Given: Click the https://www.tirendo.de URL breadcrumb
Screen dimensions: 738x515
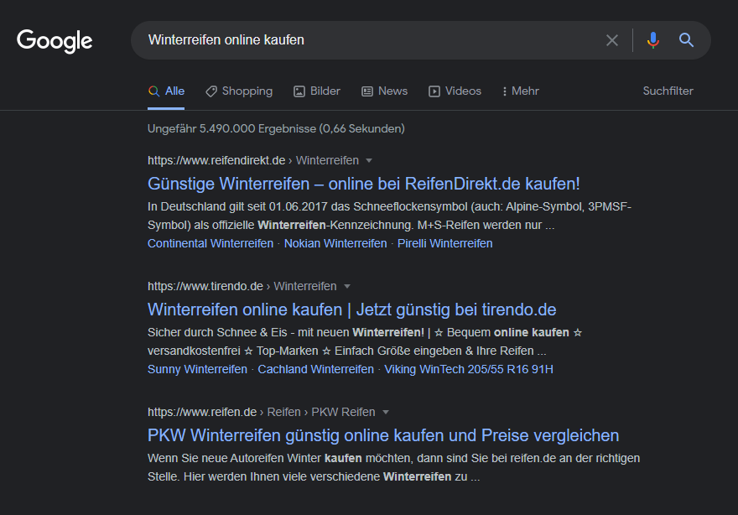Looking at the screenshot, I should pos(205,286).
